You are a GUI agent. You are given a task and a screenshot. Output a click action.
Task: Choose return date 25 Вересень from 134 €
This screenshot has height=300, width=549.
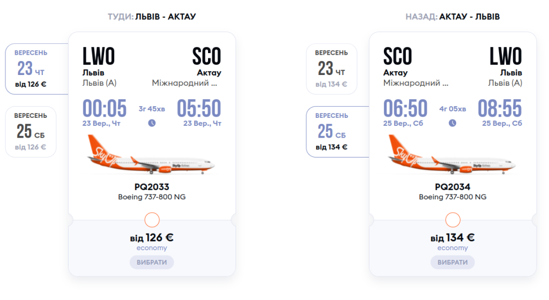tap(331, 132)
